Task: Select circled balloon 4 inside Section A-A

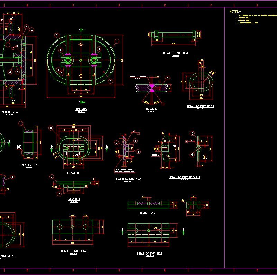Action: pyautogui.click(x=9, y=72)
